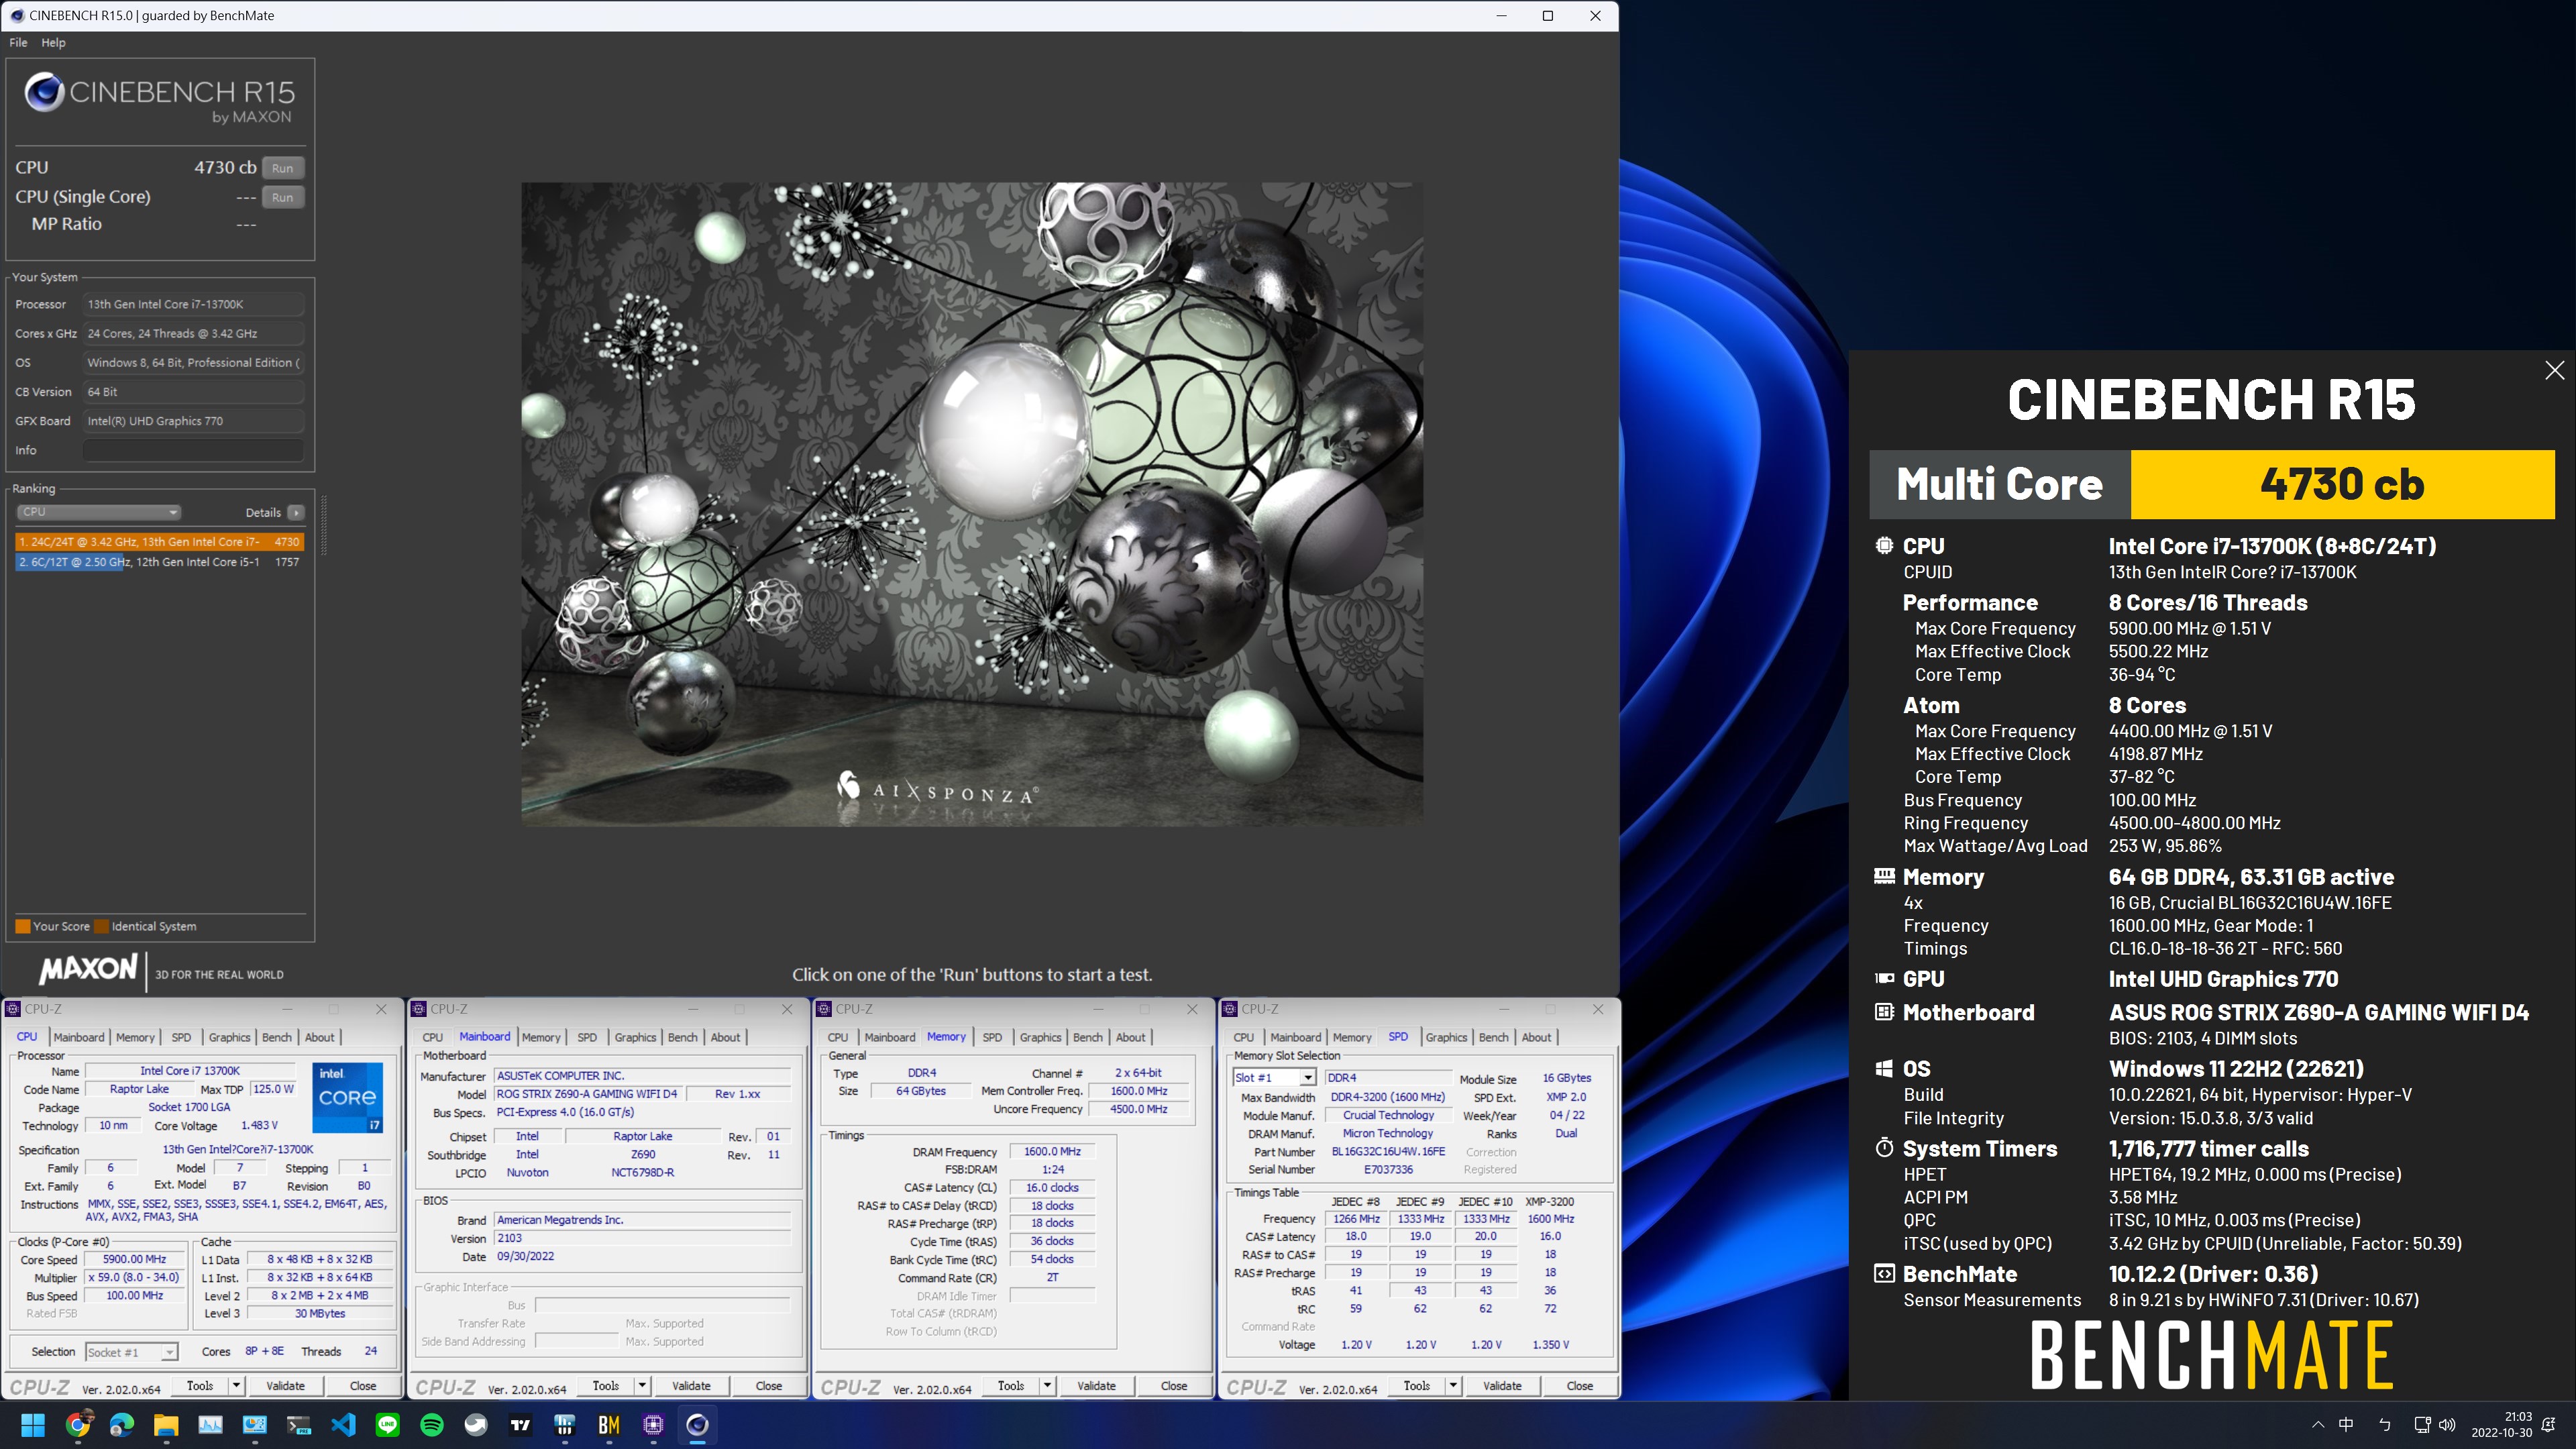Open the Windows Start menu
Screen dimensions: 2576x1449
[33, 1425]
